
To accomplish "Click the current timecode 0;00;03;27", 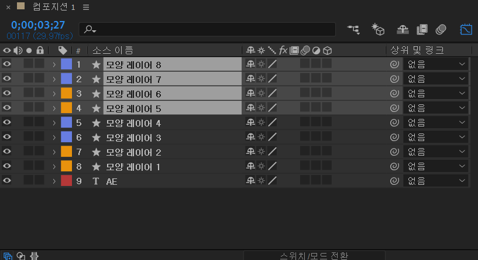I will pos(38,25).
